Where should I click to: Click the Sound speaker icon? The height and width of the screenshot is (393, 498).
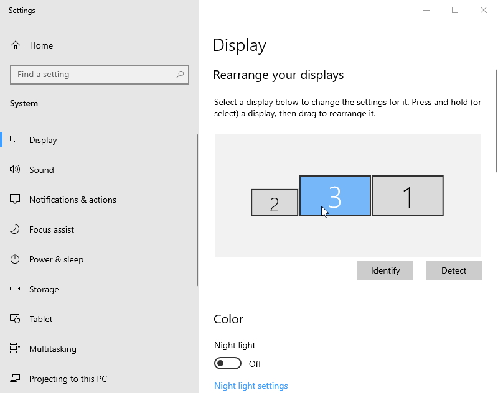point(16,170)
